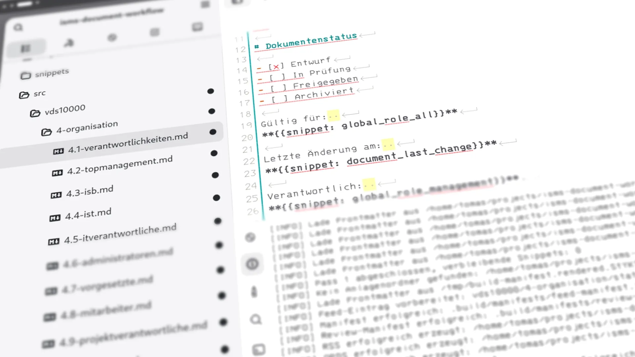Viewport: 635px width, 357px height.
Task: Click the project title ending in 'document-workflow'
Action: [x=111, y=16]
